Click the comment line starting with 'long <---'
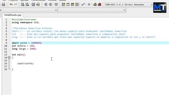 84,37
